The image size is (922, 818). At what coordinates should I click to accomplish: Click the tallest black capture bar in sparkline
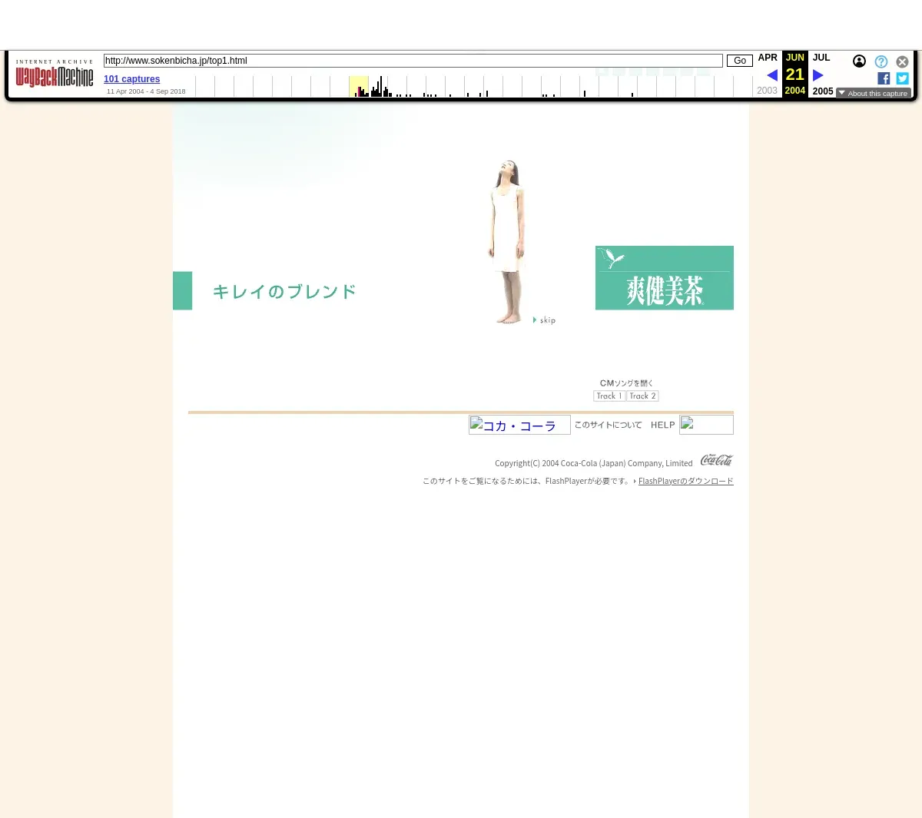click(x=380, y=87)
